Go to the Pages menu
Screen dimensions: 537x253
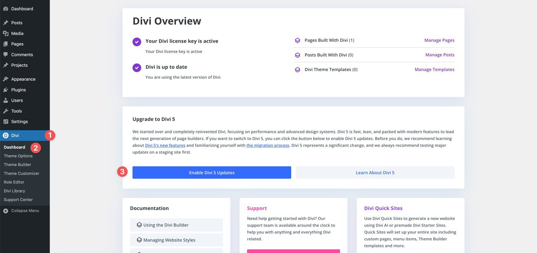pyautogui.click(x=25, y=44)
